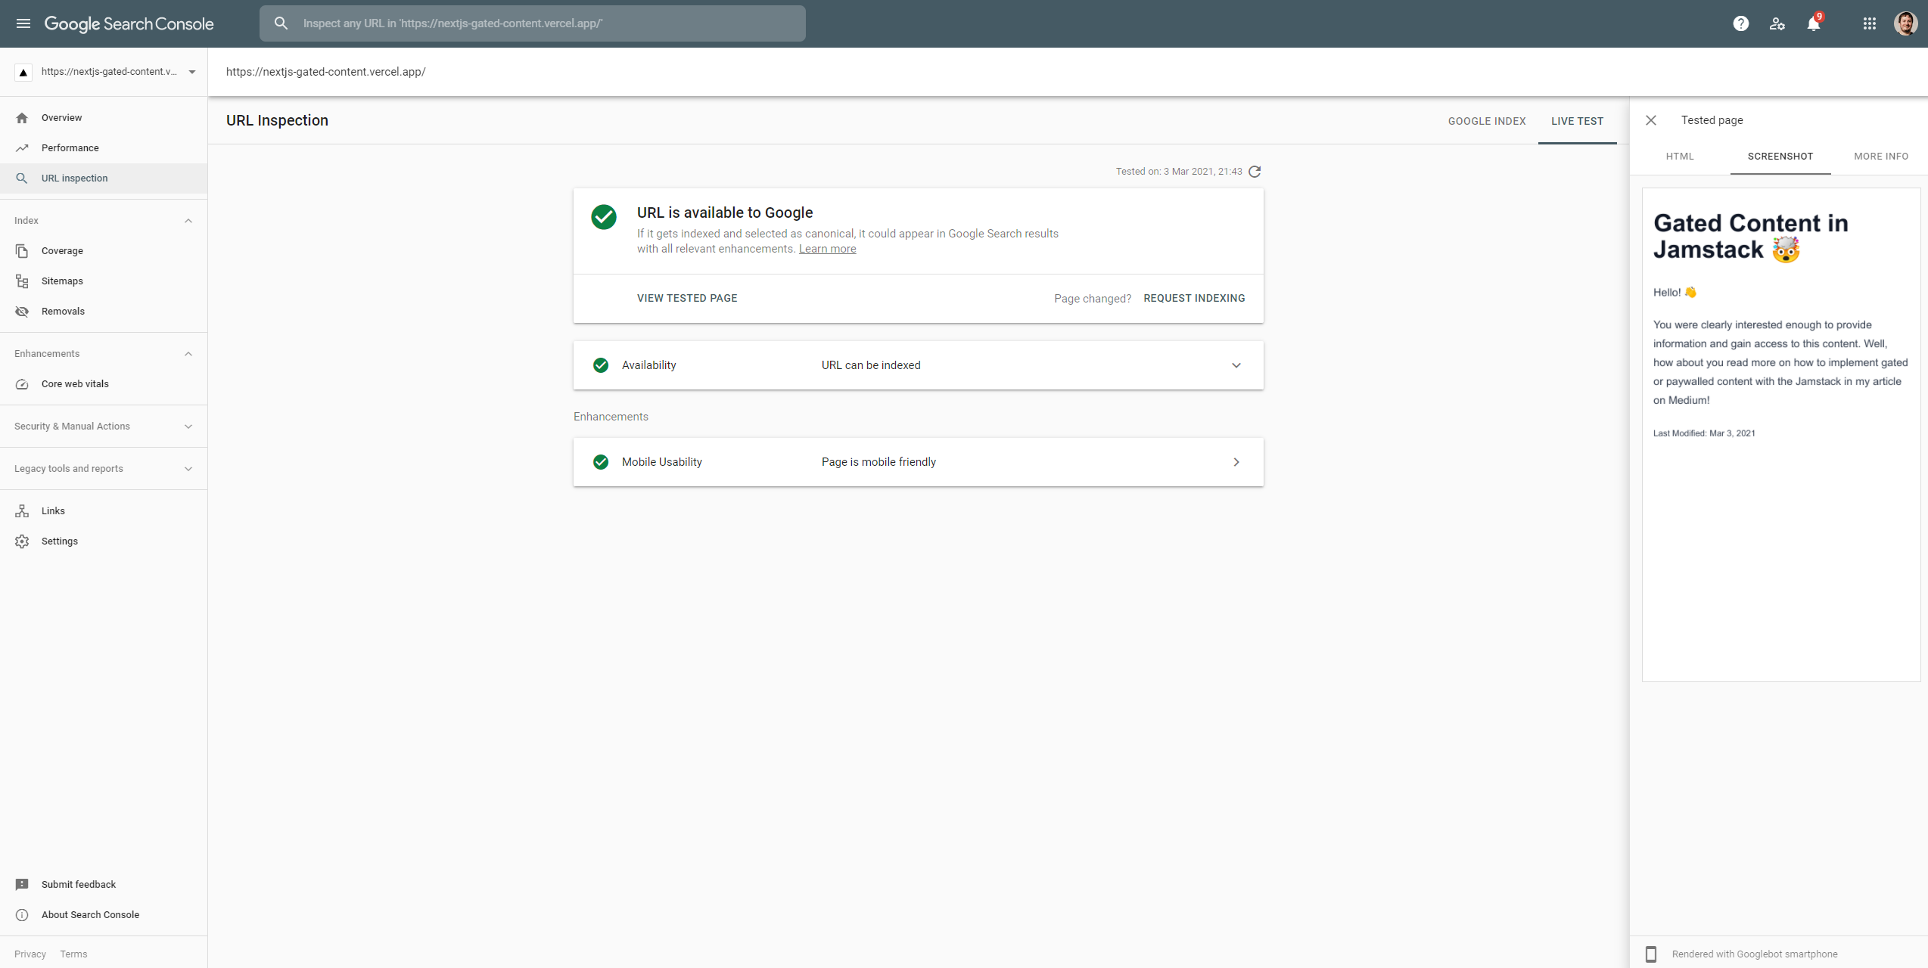The width and height of the screenshot is (1928, 968).
Task: Switch to the HTML tab
Action: 1679,157
